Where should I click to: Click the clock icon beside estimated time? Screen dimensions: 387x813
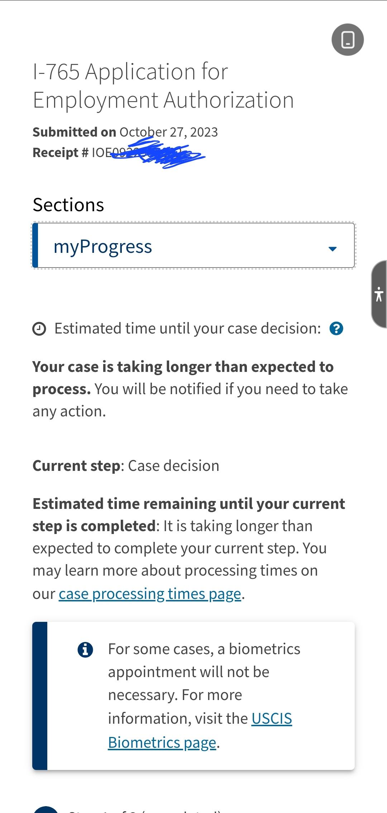[39, 327]
